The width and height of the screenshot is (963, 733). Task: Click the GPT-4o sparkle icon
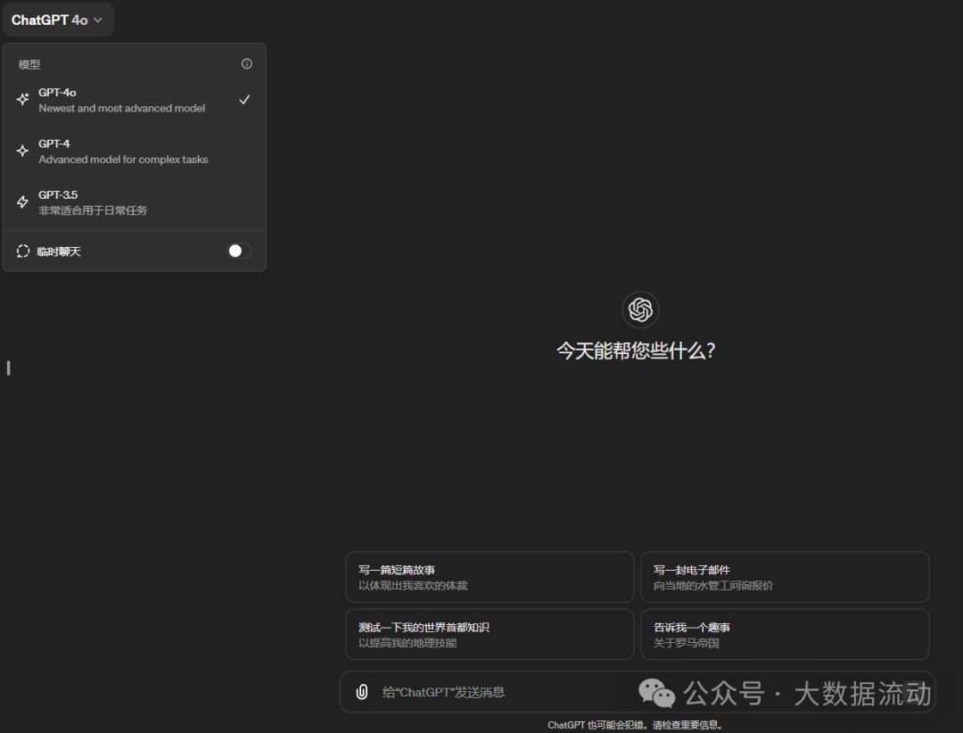pyautogui.click(x=22, y=100)
